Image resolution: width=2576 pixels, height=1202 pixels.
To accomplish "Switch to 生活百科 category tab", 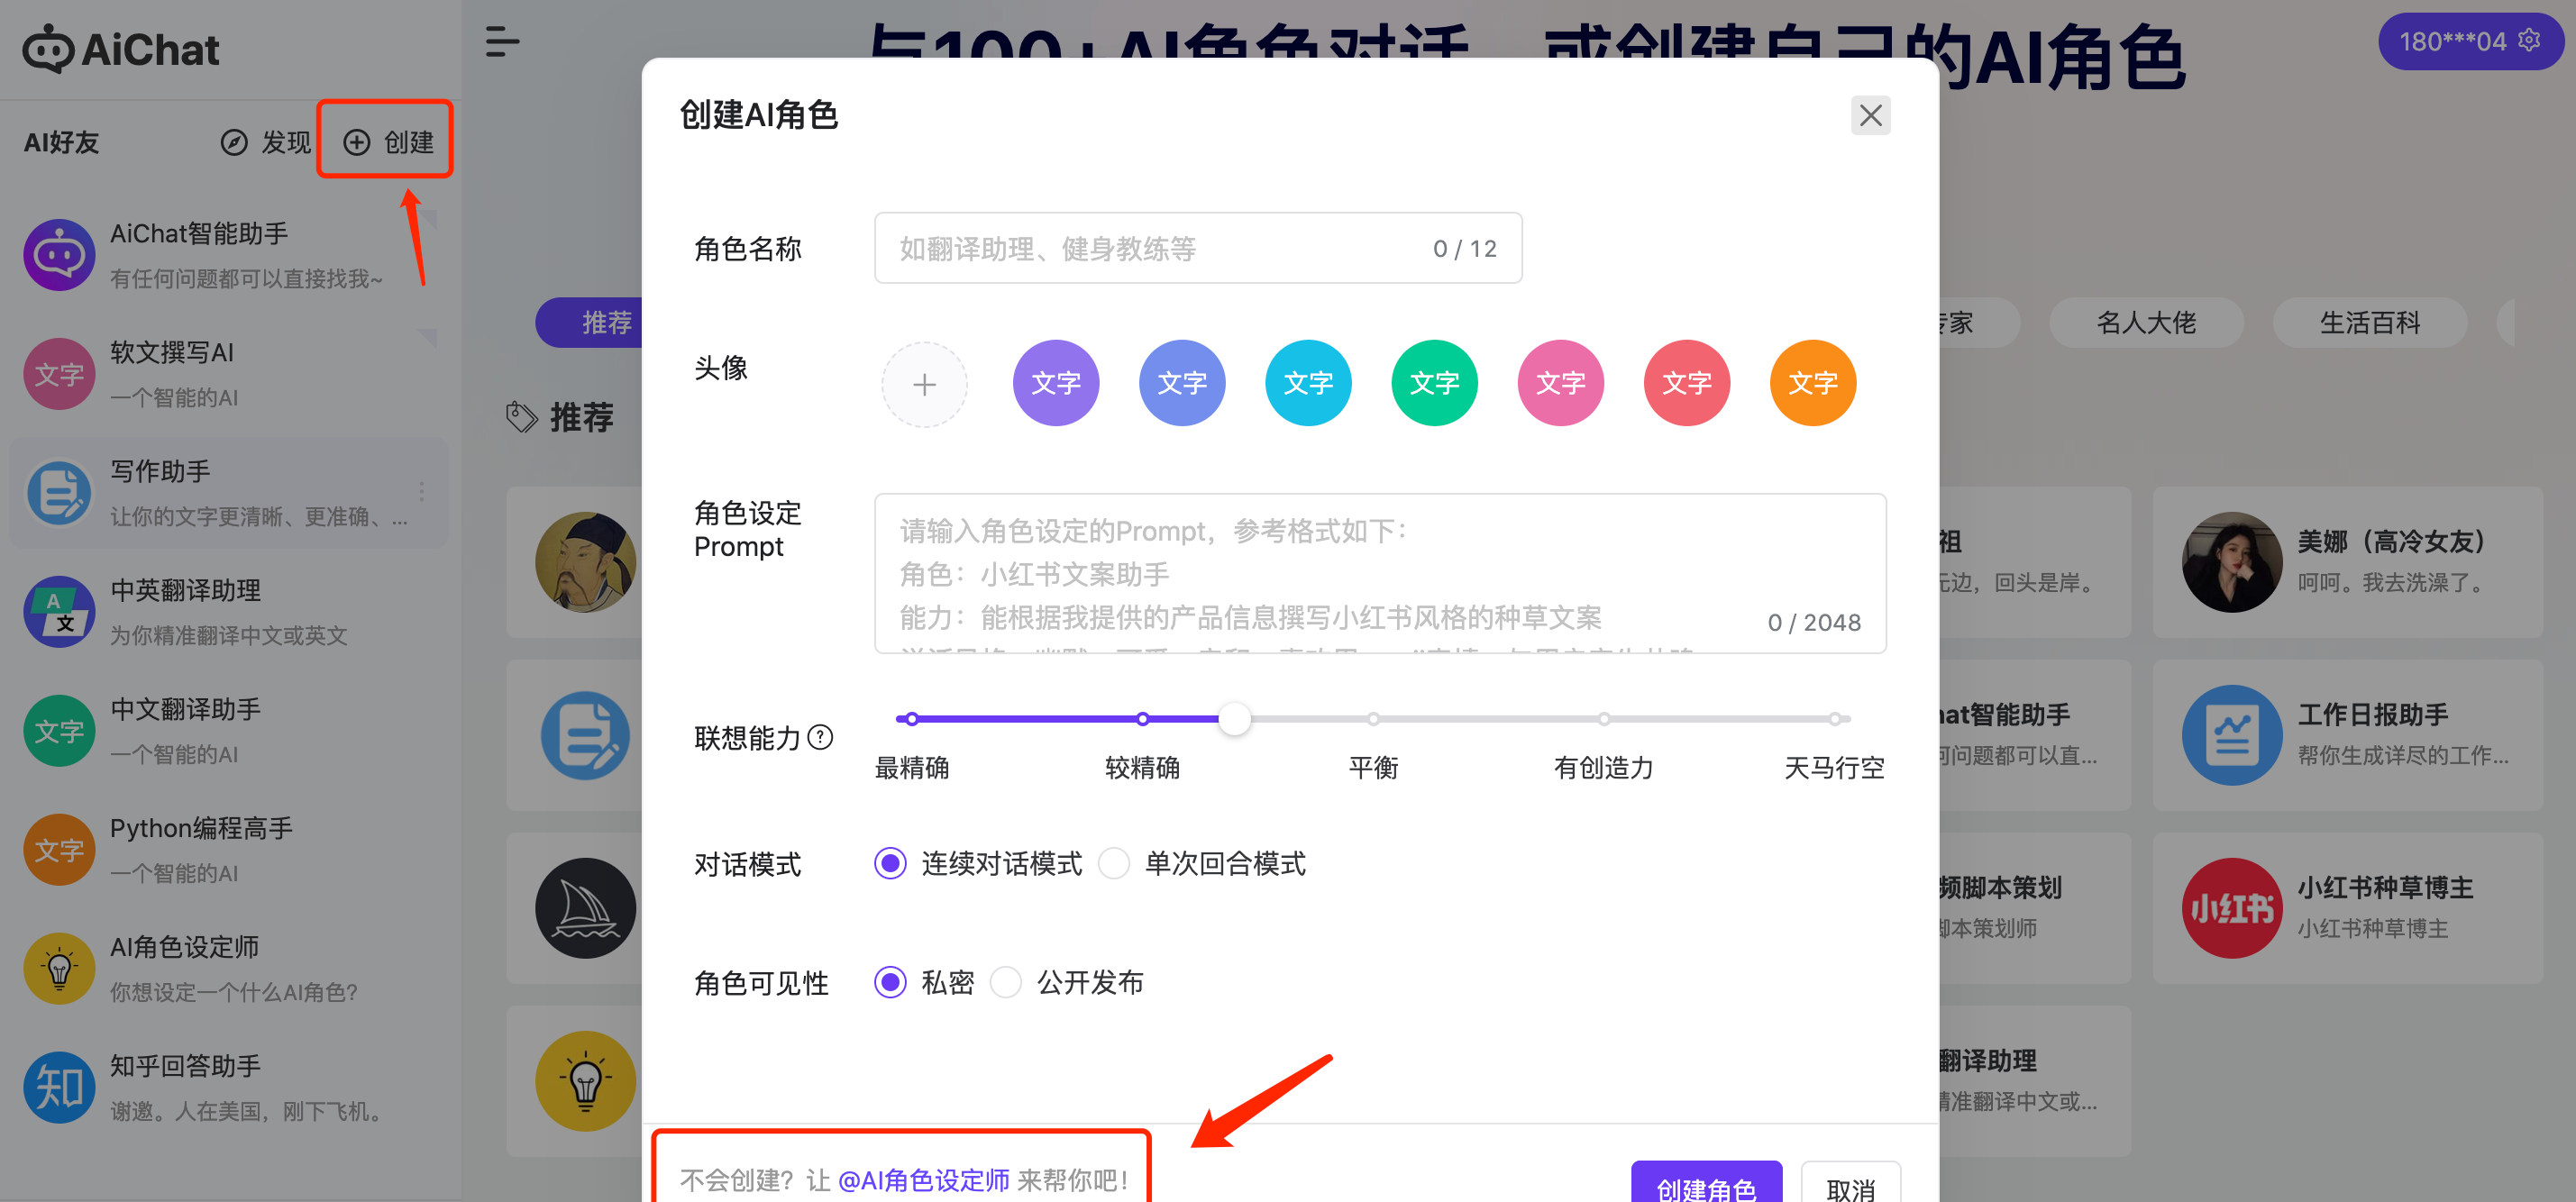I will [x=2368, y=323].
